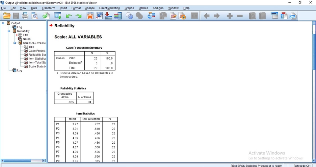316x167 pixels.
Task: Click the Go to Variable red arrow icon
Action: point(108,16)
